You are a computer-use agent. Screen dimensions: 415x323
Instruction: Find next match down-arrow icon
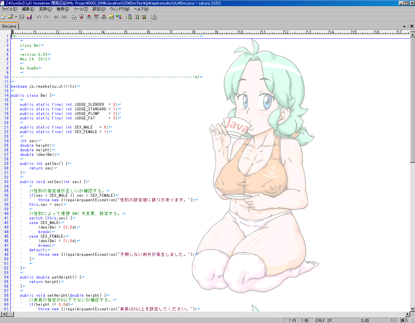pos(81,17)
